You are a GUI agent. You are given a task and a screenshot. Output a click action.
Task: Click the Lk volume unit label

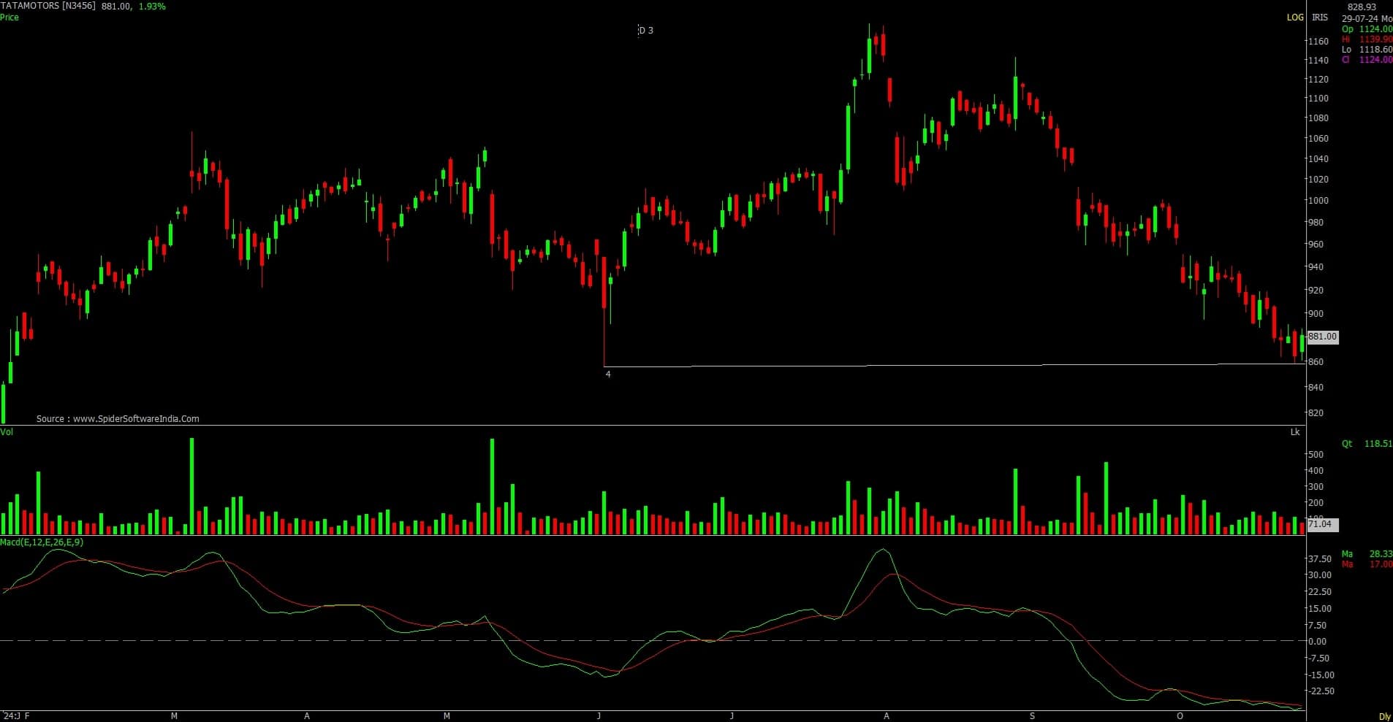[x=1295, y=432]
